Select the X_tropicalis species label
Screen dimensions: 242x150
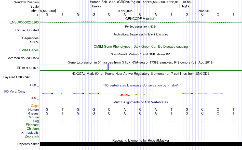[x=30, y=133]
